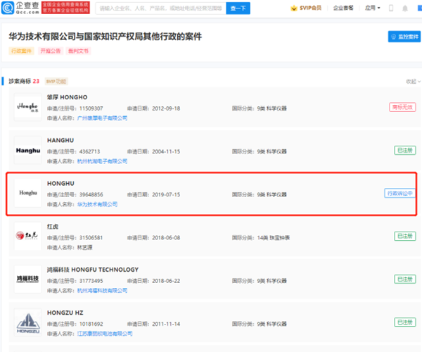Open applicant link 华为技术有限公司
Screen dimensions: 422x352
96,204
